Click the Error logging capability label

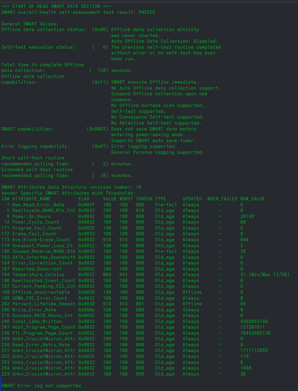pyautogui.click(x=36, y=146)
